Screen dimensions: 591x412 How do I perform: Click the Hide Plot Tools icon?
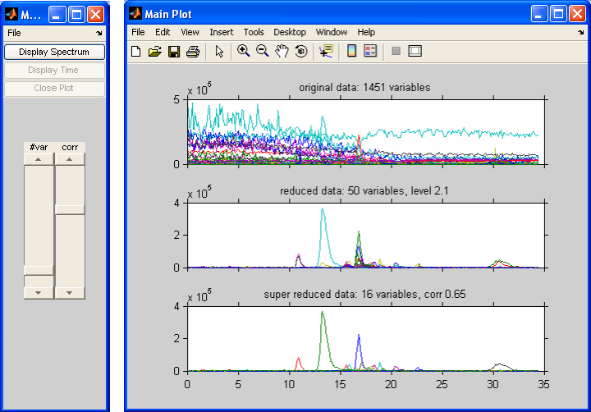396,51
